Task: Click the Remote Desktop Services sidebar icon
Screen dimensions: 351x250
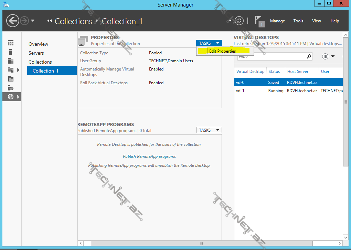Action: click(x=11, y=97)
